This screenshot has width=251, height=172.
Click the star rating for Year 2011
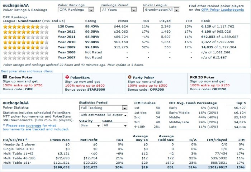coord(26,37)
